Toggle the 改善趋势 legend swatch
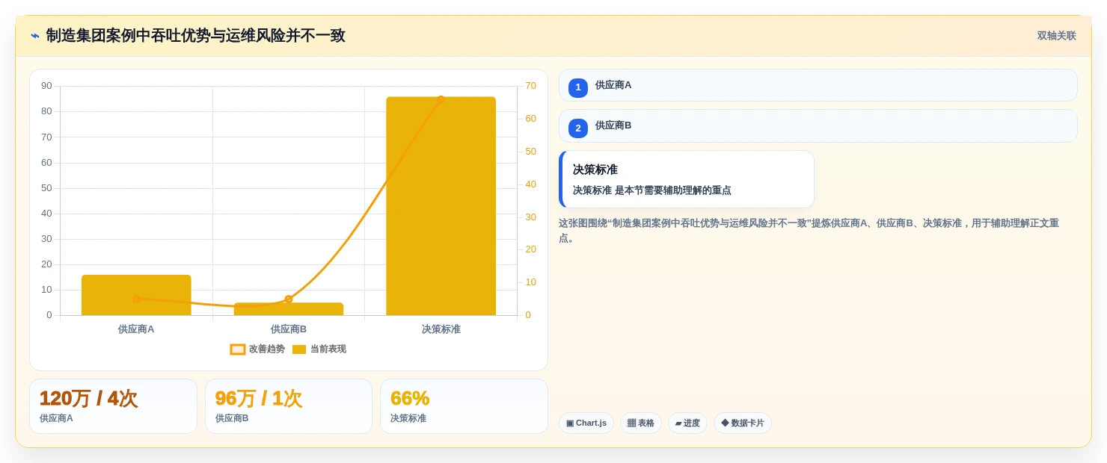 238,349
